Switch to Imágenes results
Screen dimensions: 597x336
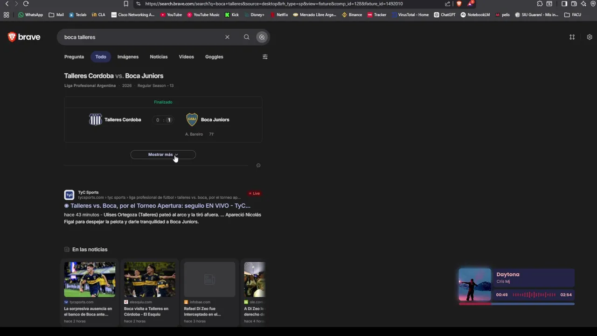(x=128, y=57)
